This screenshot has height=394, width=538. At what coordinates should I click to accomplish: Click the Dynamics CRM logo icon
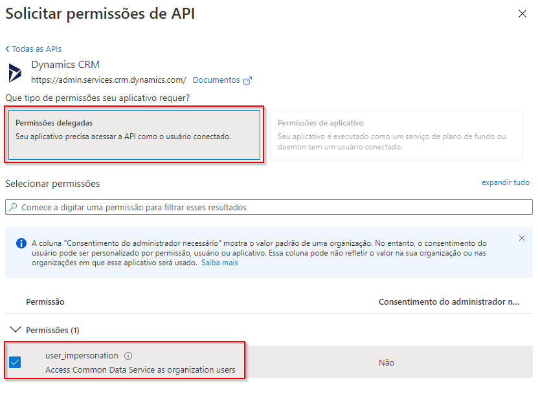coord(15,72)
